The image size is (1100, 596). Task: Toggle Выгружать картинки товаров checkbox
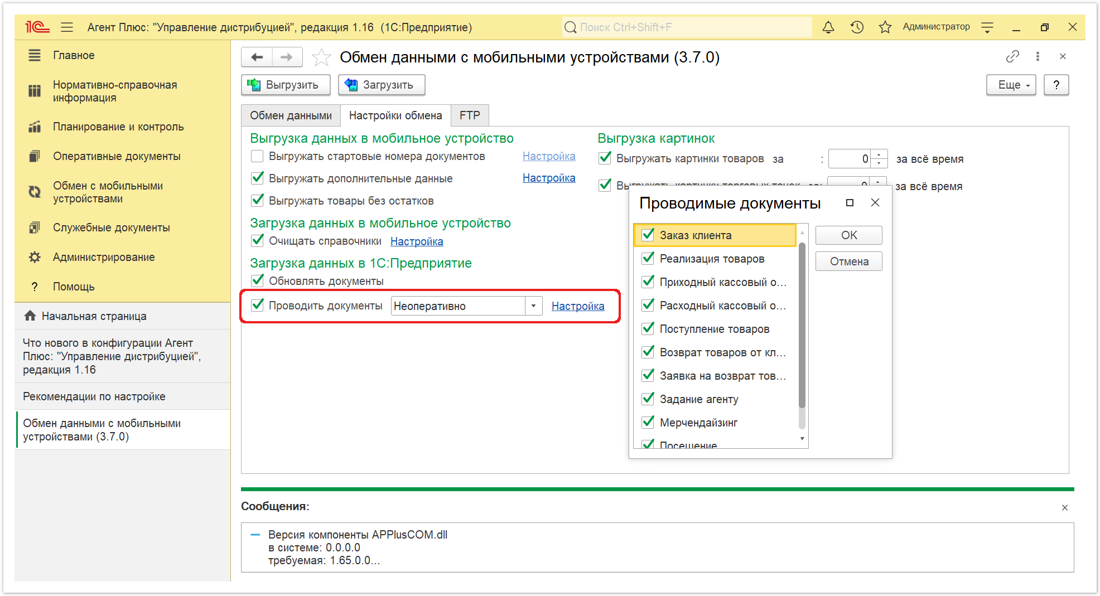pyautogui.click(x=605, y=158)
